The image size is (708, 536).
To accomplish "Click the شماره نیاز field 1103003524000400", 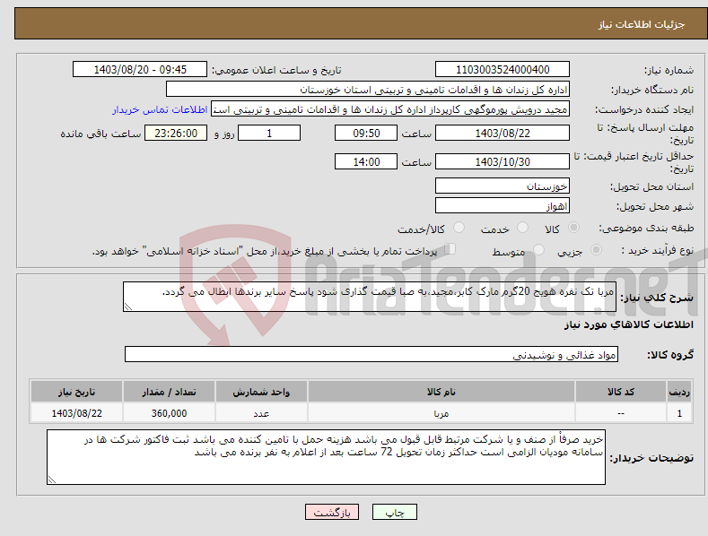I will click(503, 70).
